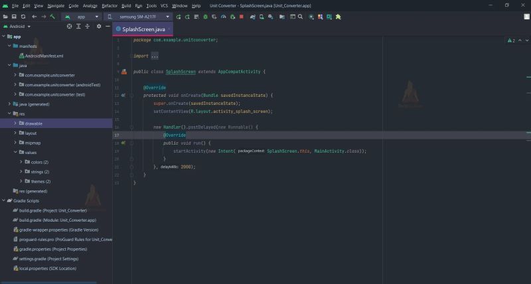Click the Collapse All icon in Project panel

point(88,26)
